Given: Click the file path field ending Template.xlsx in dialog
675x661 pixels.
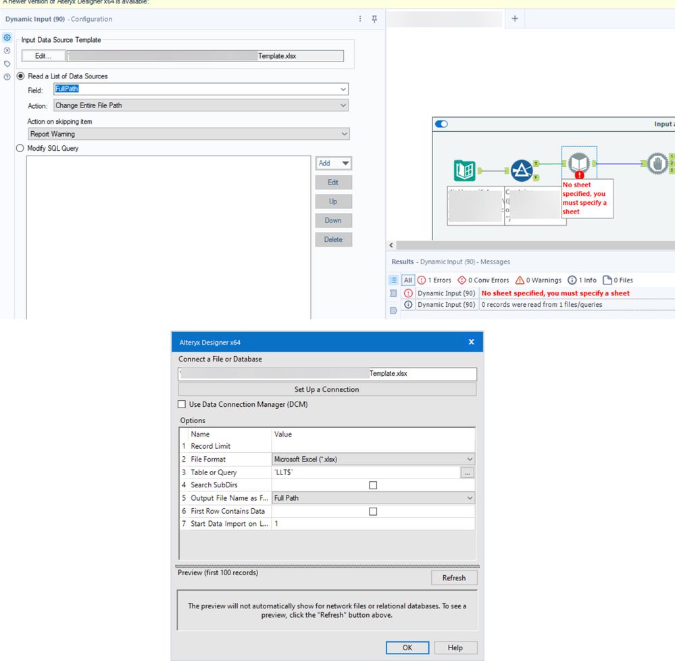Looking at the screenshot, I should point(327,374).
